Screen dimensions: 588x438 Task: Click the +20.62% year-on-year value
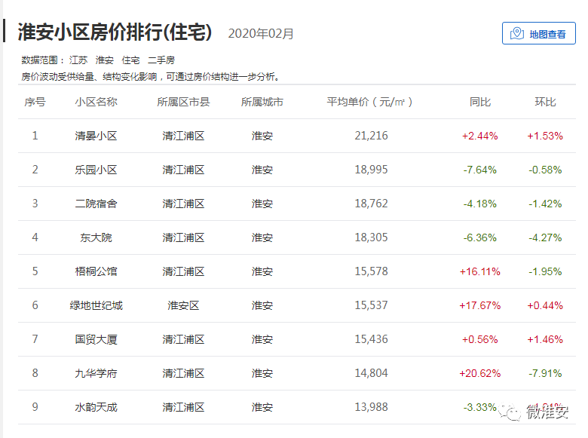pyautogui.click(x=480, y=373)
